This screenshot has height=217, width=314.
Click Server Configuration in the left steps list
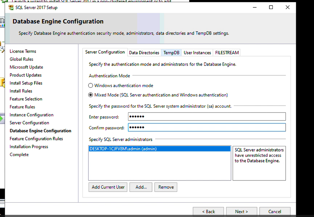point(29,123)
